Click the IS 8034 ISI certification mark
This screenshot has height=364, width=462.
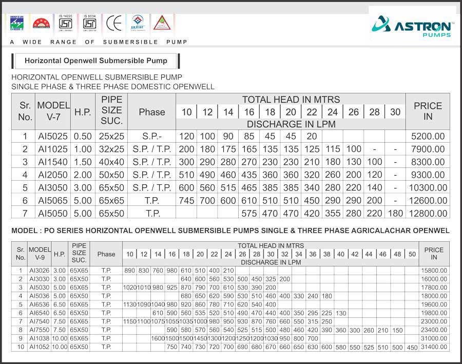(89, 23)
